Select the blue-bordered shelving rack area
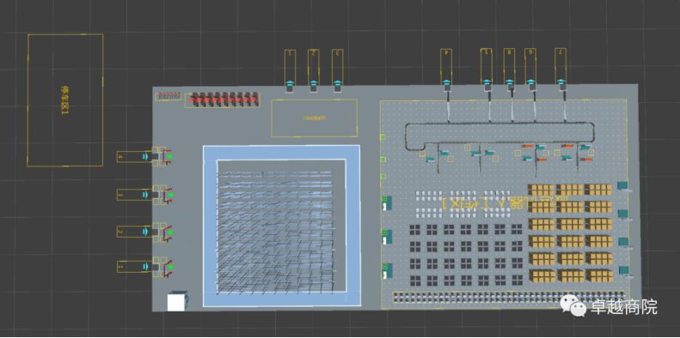Screen dimensions: 680x338 tap(281, 226)
